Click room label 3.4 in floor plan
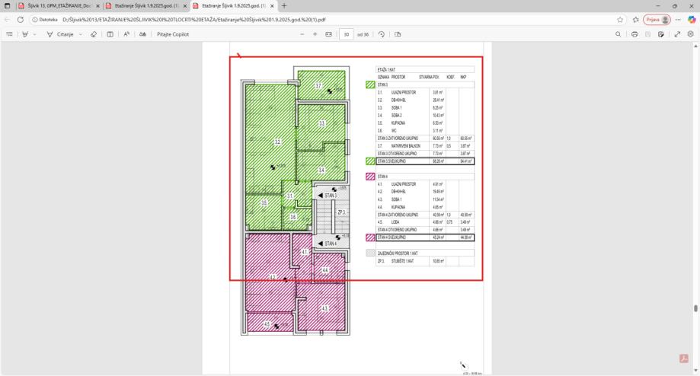Screen dimensions: 700x376 click(x=321, y=170)
